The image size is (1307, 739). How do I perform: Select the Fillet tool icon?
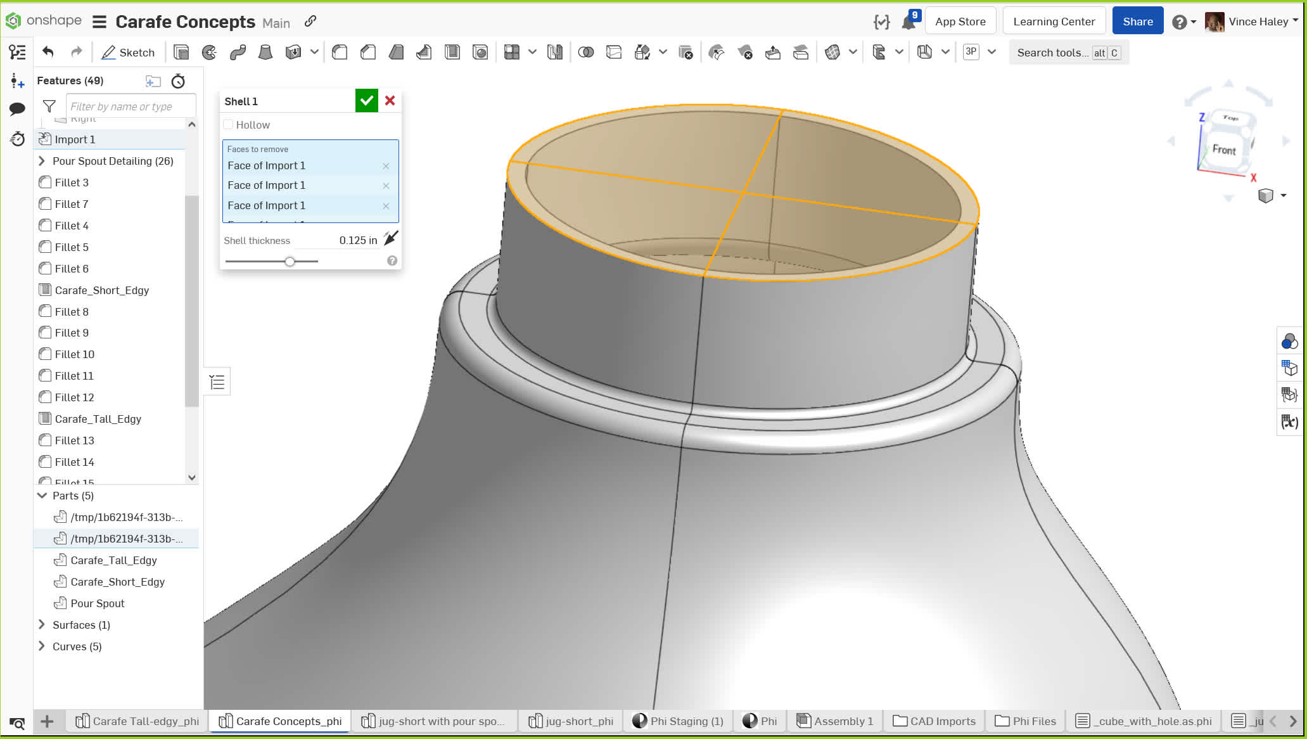pos(340,53)
